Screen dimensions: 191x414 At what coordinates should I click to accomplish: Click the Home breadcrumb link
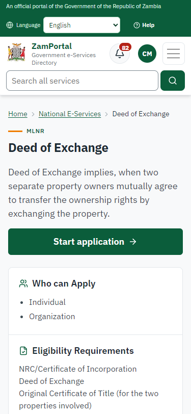(18, 114)
